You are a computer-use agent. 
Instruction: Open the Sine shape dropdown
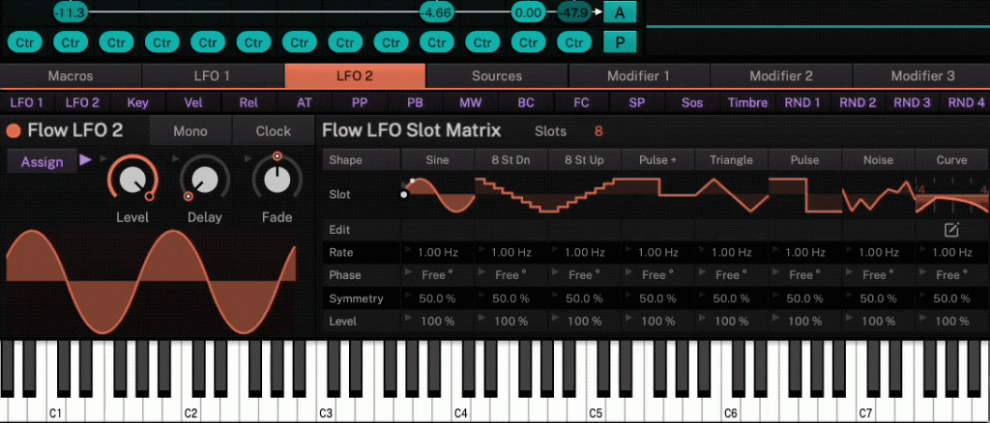(x=437, y=159)
